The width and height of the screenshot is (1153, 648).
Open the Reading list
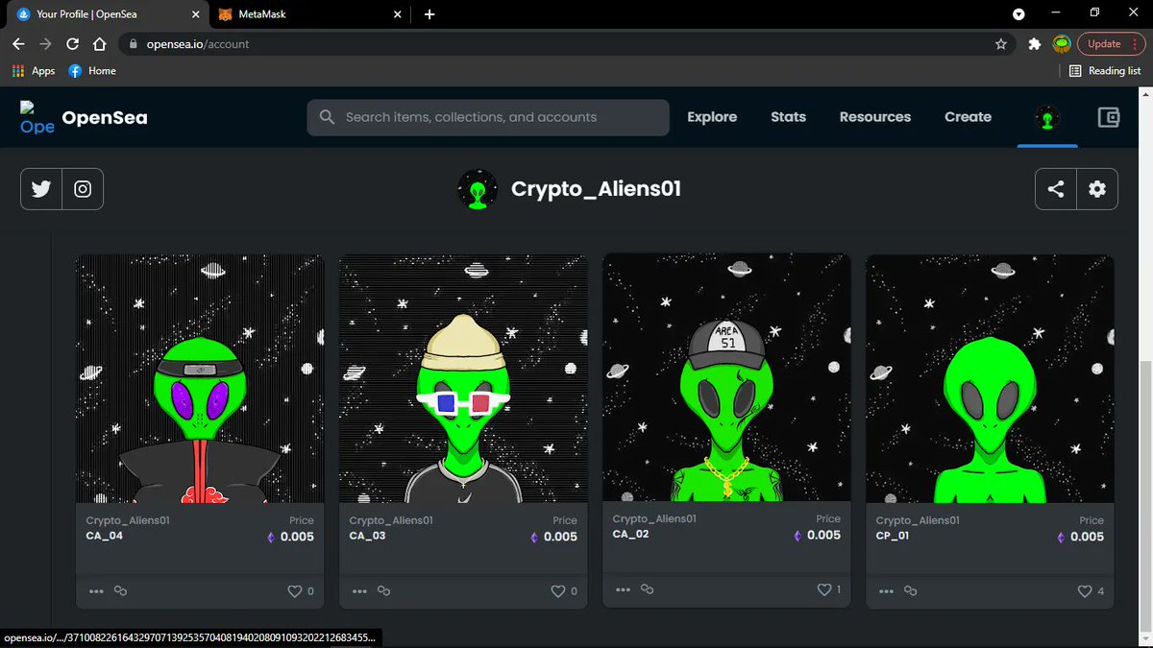tap(1105, 71)
